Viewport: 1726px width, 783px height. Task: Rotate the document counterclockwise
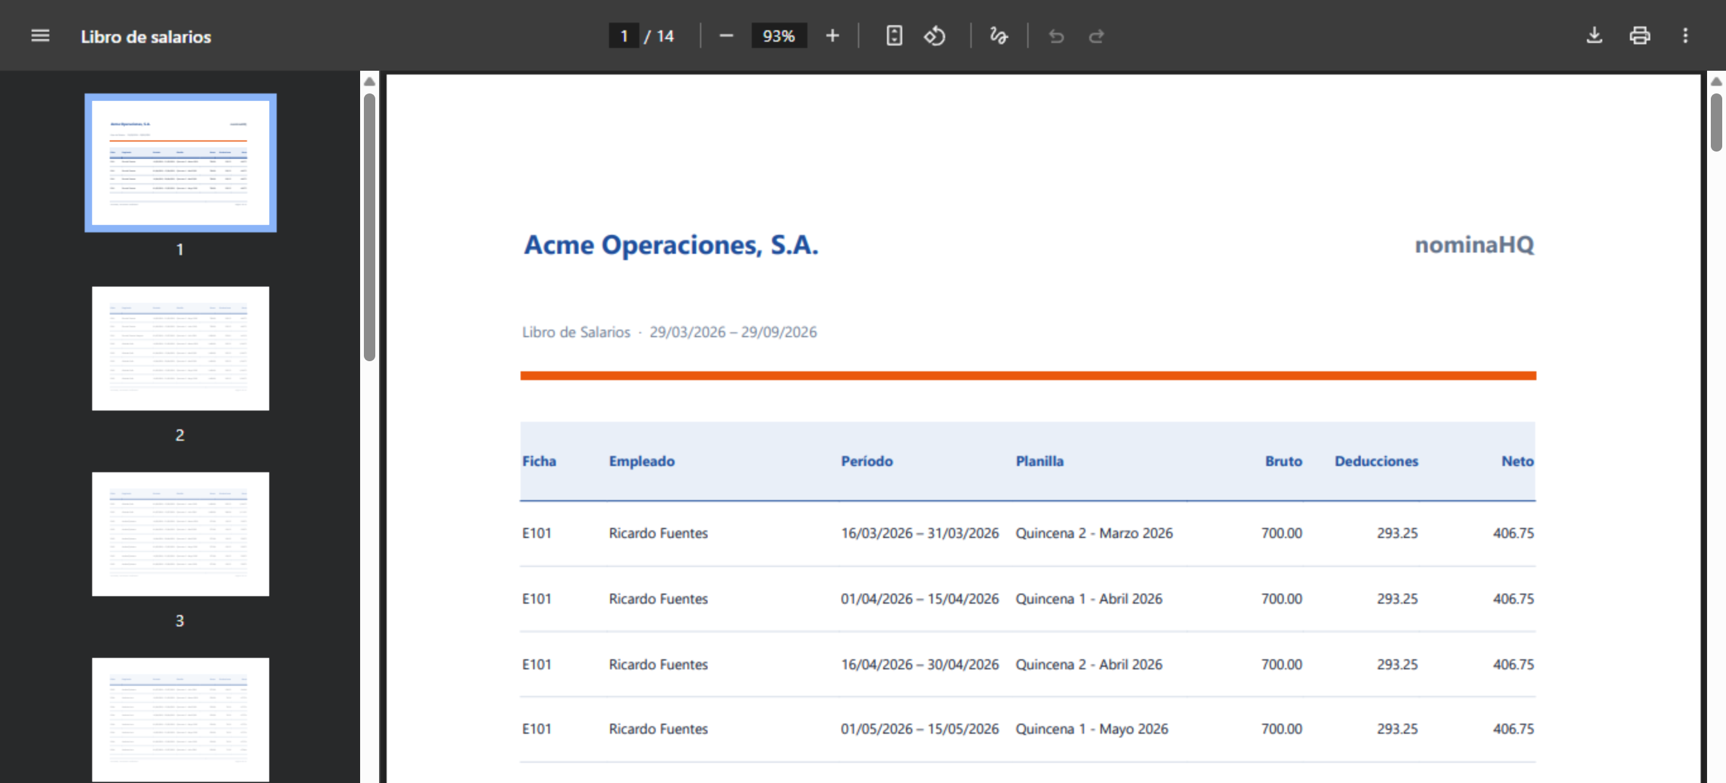tap(934, 35)
